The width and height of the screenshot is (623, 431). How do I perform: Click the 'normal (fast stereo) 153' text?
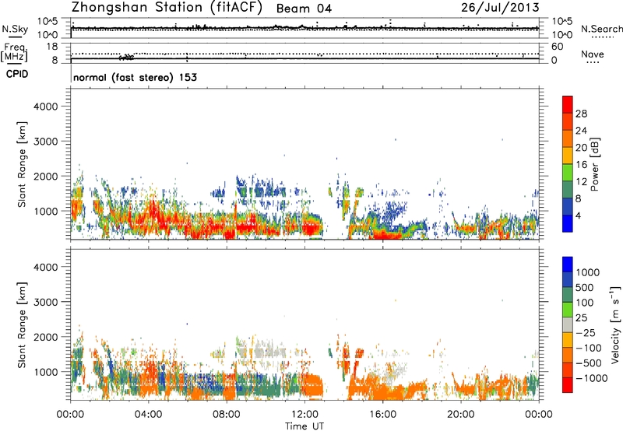[x=135, y=77]
